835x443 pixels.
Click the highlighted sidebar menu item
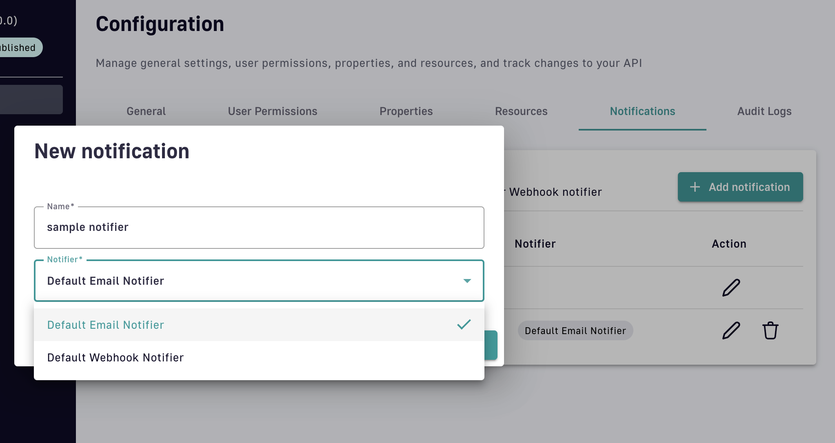point(31,100)
